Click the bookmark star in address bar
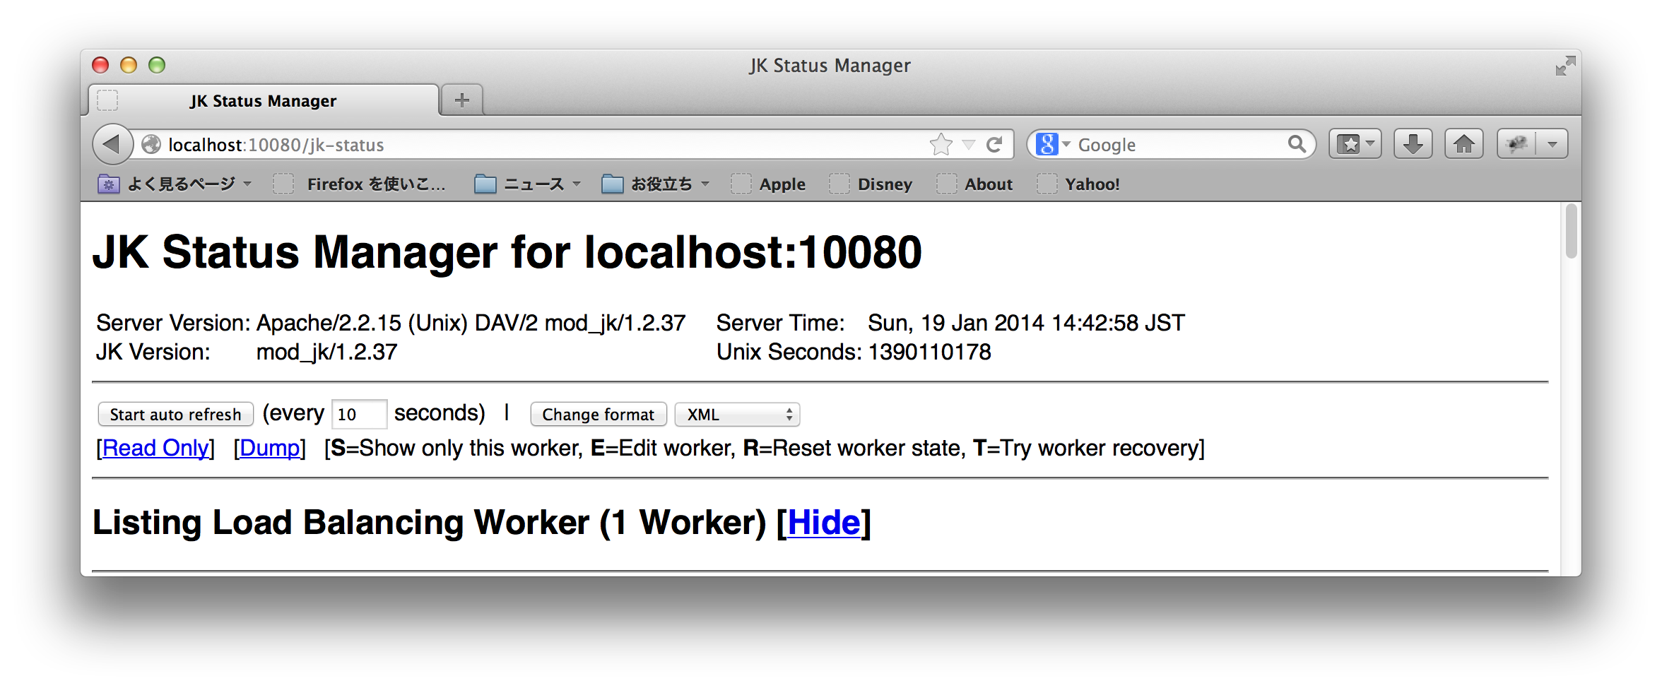 point(941,144)
